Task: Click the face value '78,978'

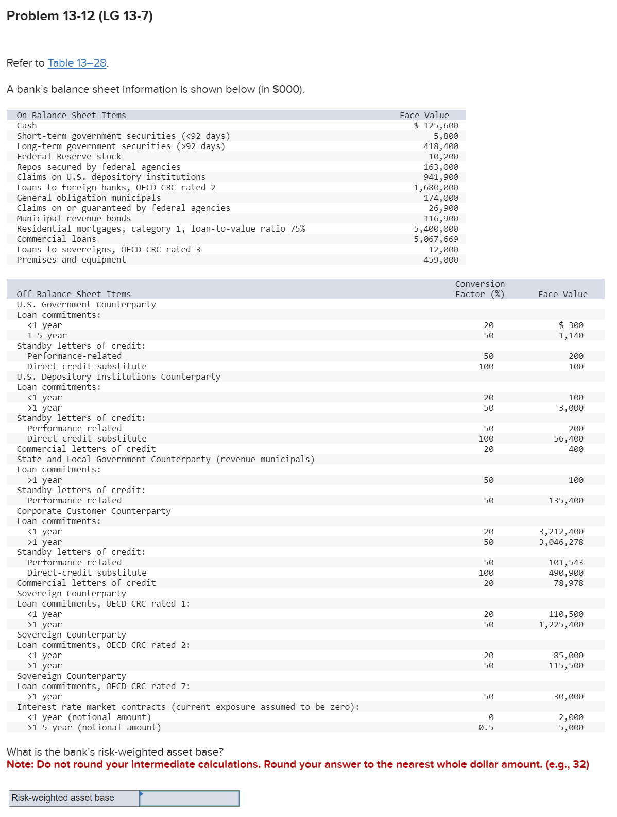Action: click(569, 583)
